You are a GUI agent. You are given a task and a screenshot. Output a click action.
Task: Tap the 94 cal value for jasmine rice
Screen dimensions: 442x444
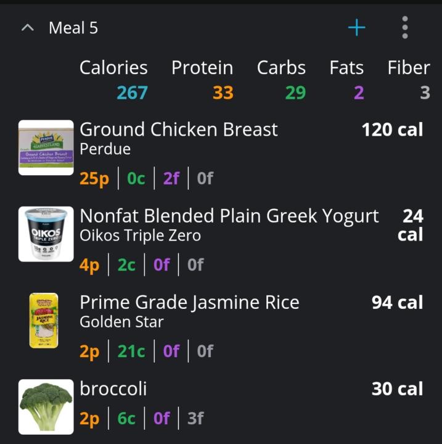(x=397, y=302)
